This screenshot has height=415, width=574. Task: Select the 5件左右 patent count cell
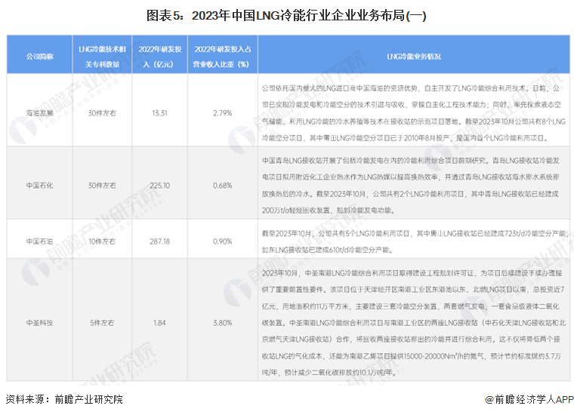tap(102, 323)
